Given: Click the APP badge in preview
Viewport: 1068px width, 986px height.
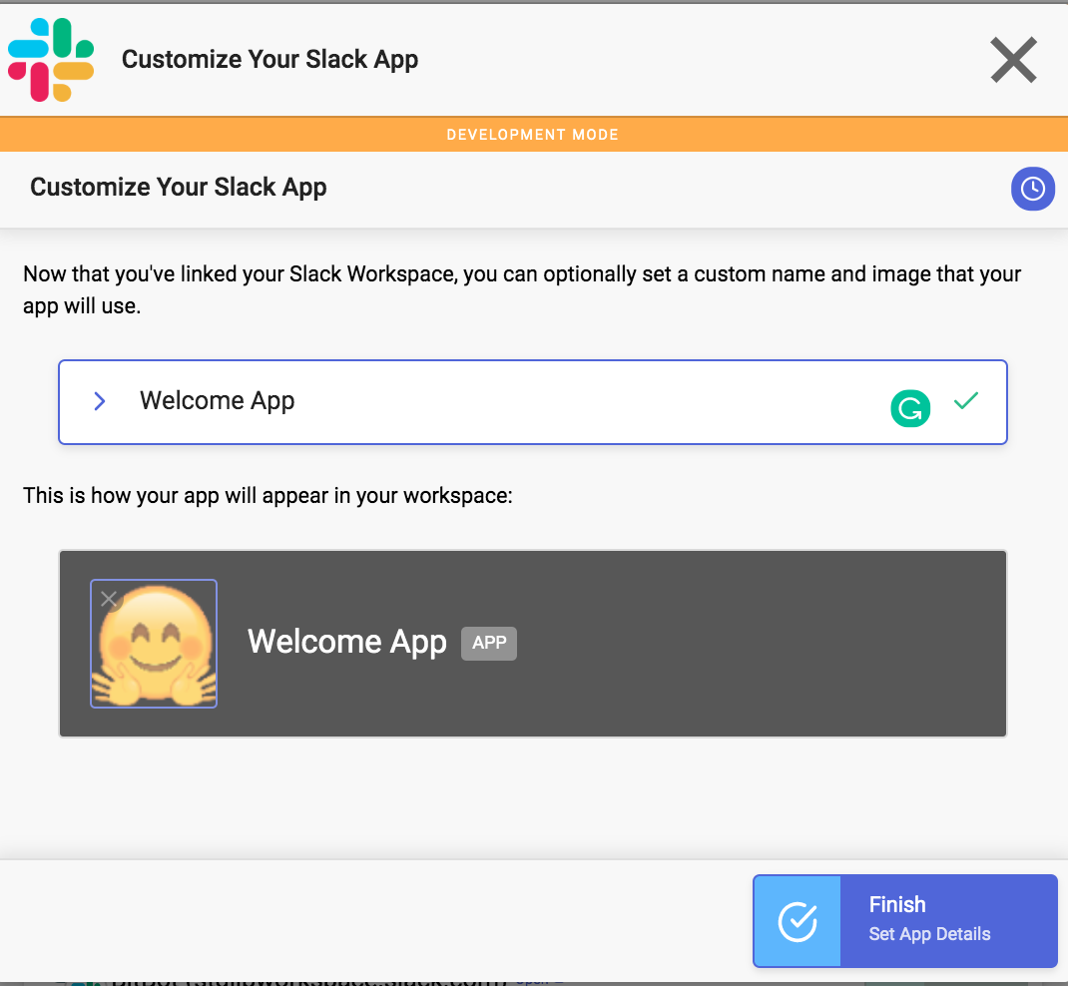Looking at the screenshot, I should 489,643.
